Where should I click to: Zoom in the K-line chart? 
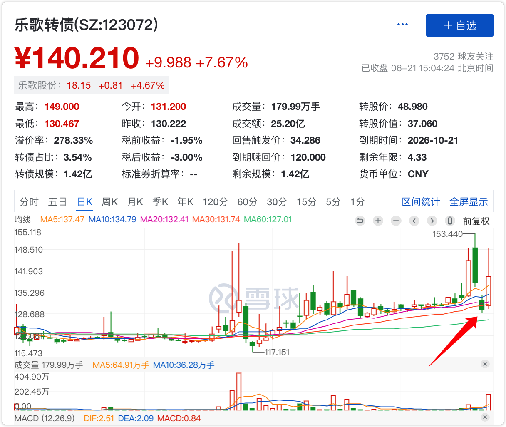point(378,221)
